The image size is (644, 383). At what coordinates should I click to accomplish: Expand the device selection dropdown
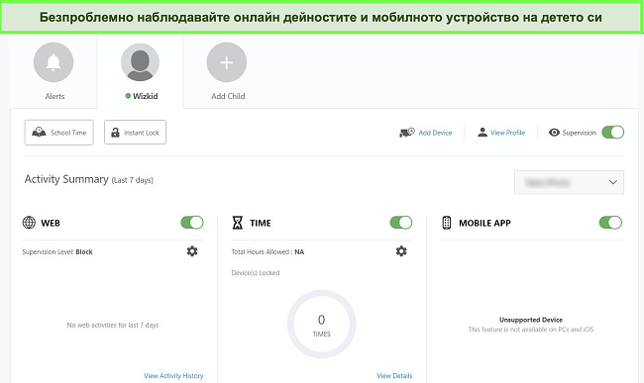[x=569, y=182]
